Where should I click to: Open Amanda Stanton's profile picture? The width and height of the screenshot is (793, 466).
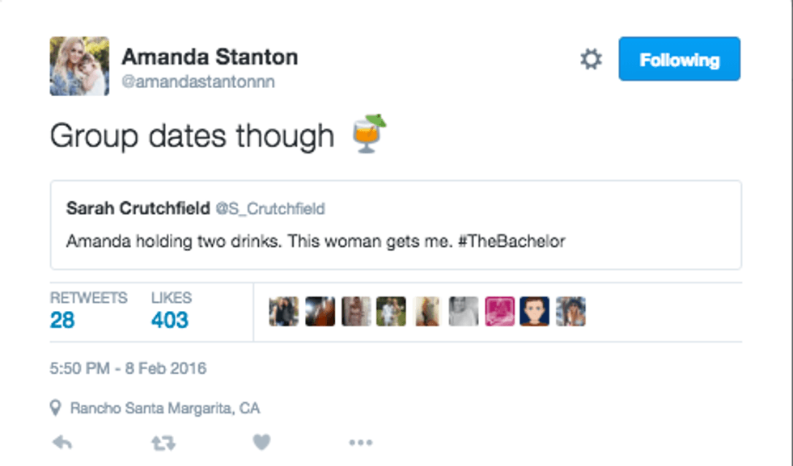pyautogui.click(x=79, y=66)
